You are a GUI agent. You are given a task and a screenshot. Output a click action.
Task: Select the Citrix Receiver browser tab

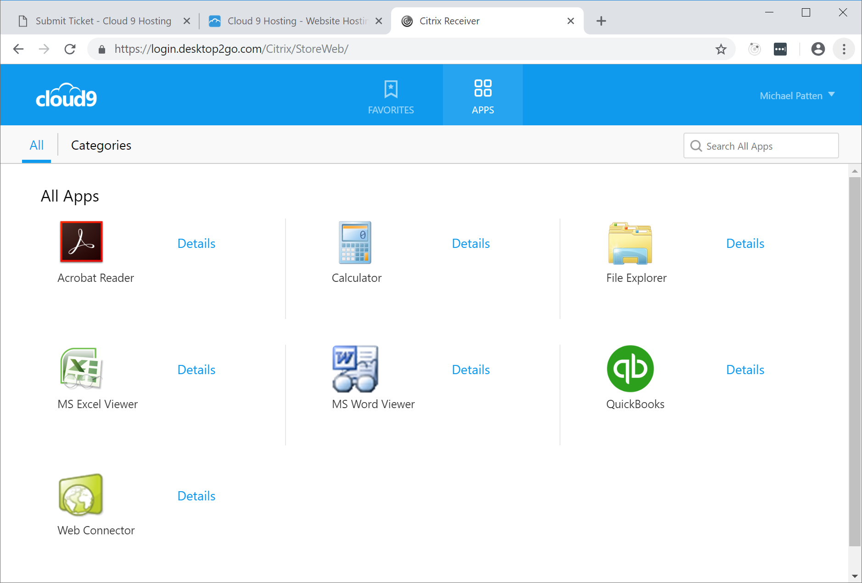click(487, 21)
